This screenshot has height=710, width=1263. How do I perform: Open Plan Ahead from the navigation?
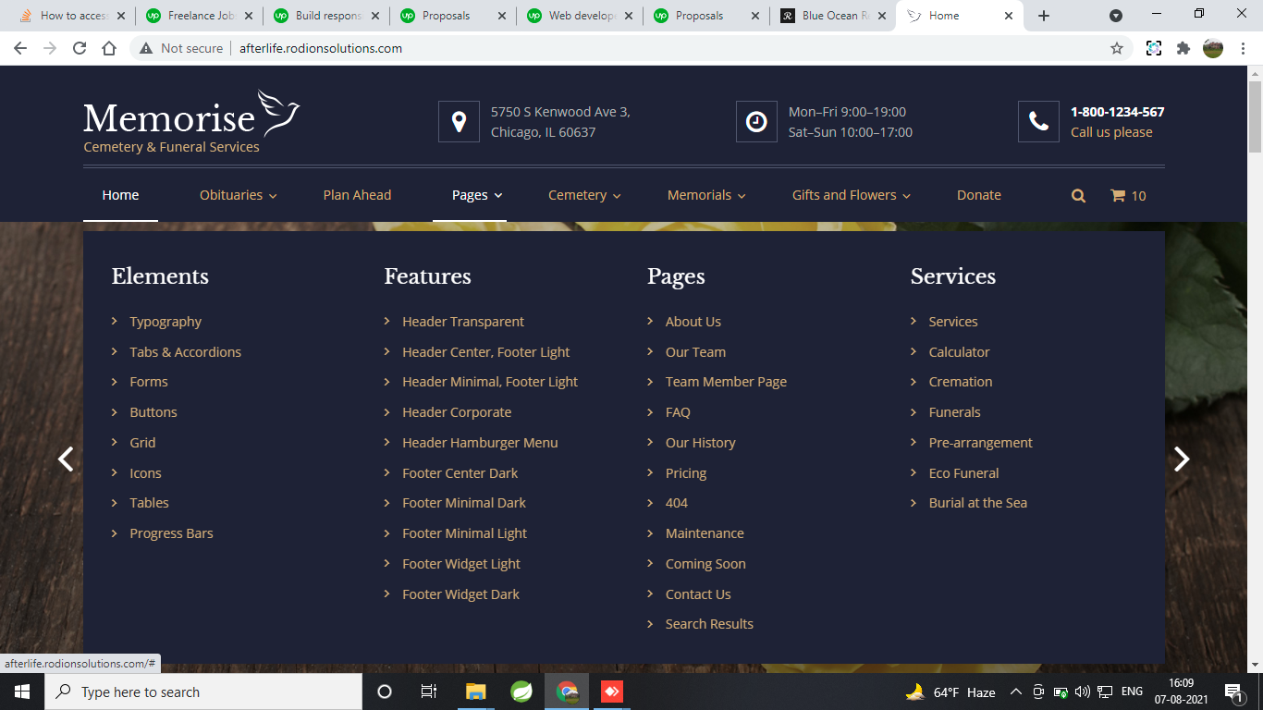(357, 195)
